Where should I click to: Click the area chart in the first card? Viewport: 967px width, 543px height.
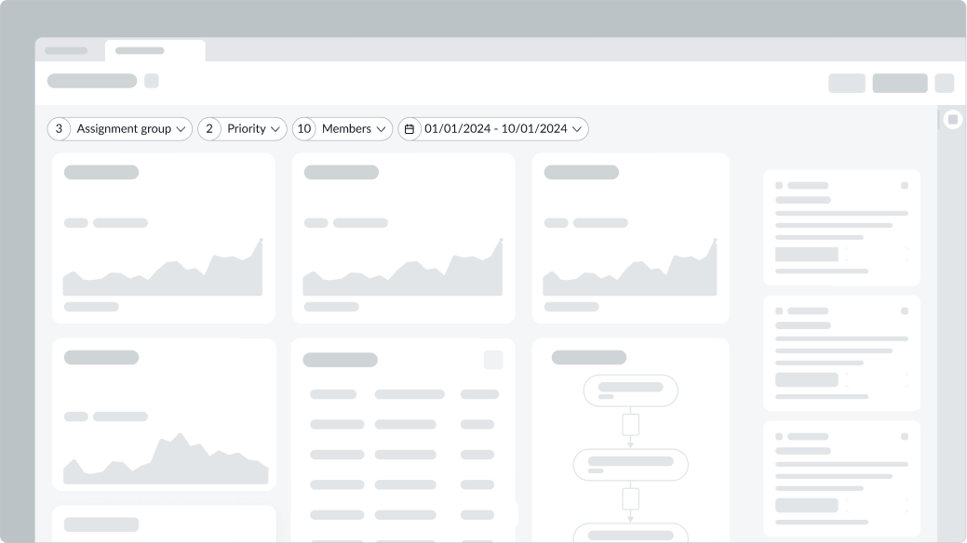[164, 270]
